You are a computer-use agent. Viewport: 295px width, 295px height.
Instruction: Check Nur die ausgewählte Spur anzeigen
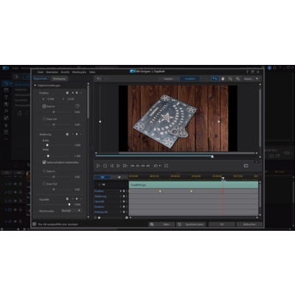35,224
